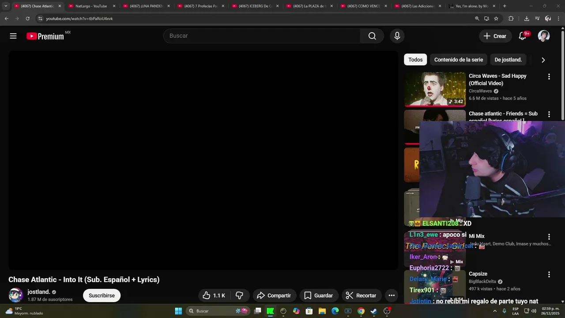Click the search magnifier button
The width and height of the screenshot is (565, 318).
click(372, 36)
